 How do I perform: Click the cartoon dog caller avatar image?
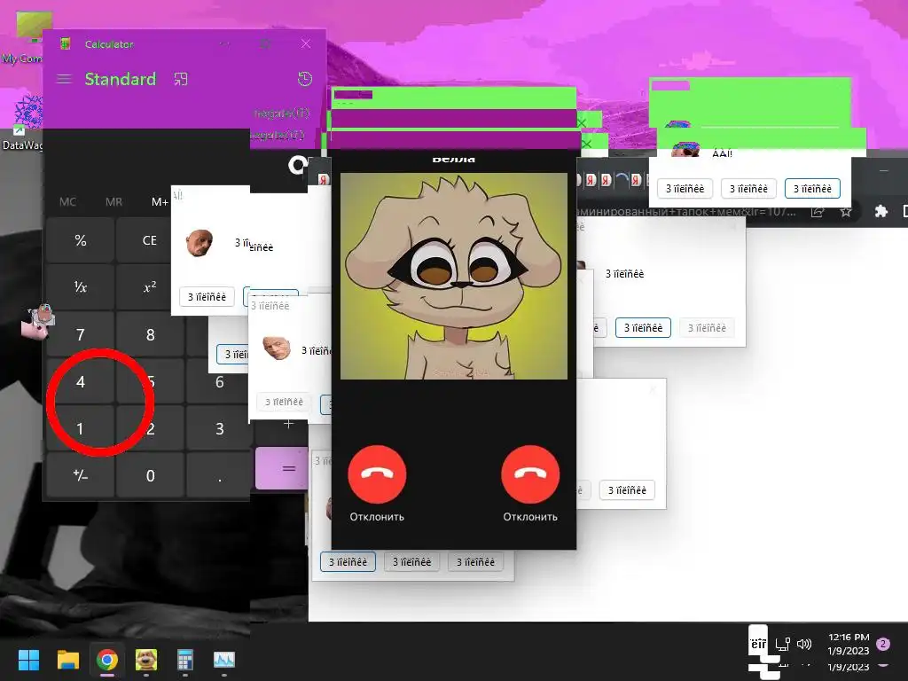453,277
